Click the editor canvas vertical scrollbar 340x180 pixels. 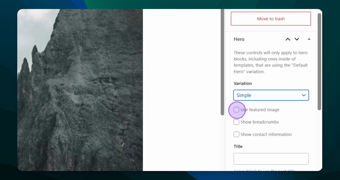coord(222,62)
